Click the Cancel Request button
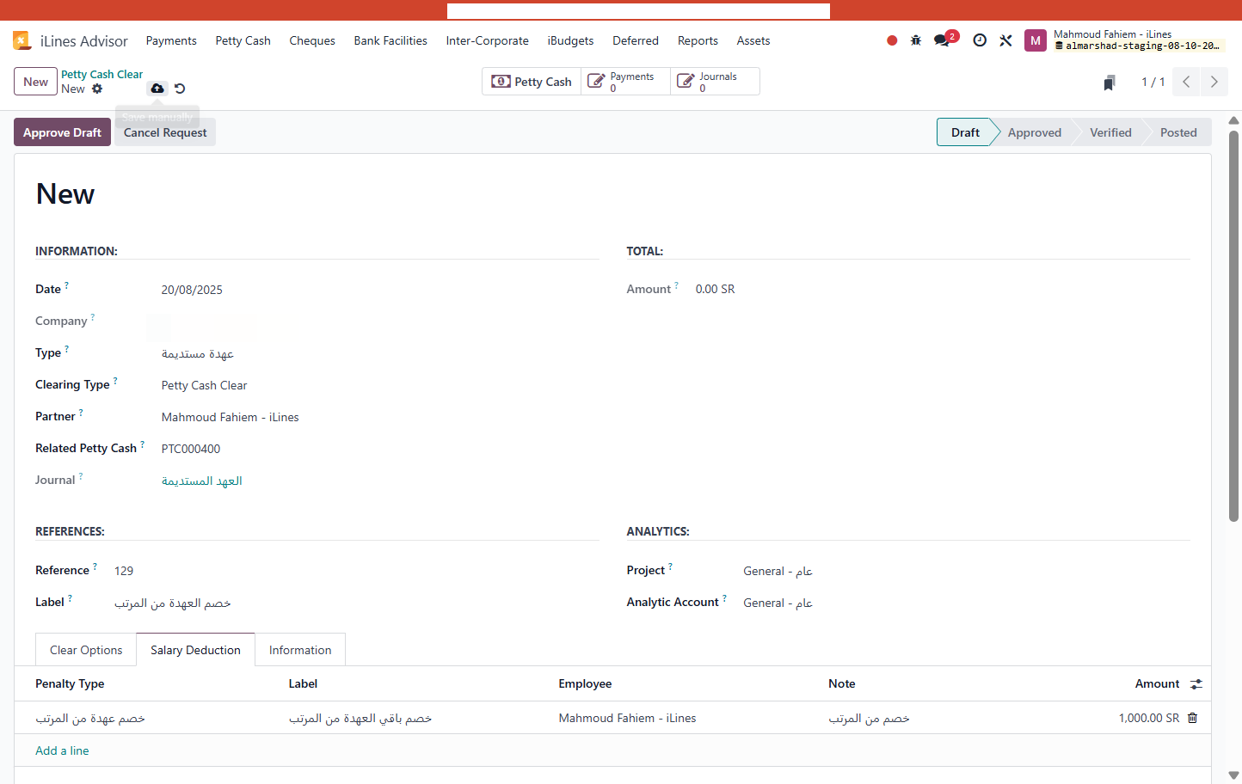1242x784 pixels. coord(165,132)
